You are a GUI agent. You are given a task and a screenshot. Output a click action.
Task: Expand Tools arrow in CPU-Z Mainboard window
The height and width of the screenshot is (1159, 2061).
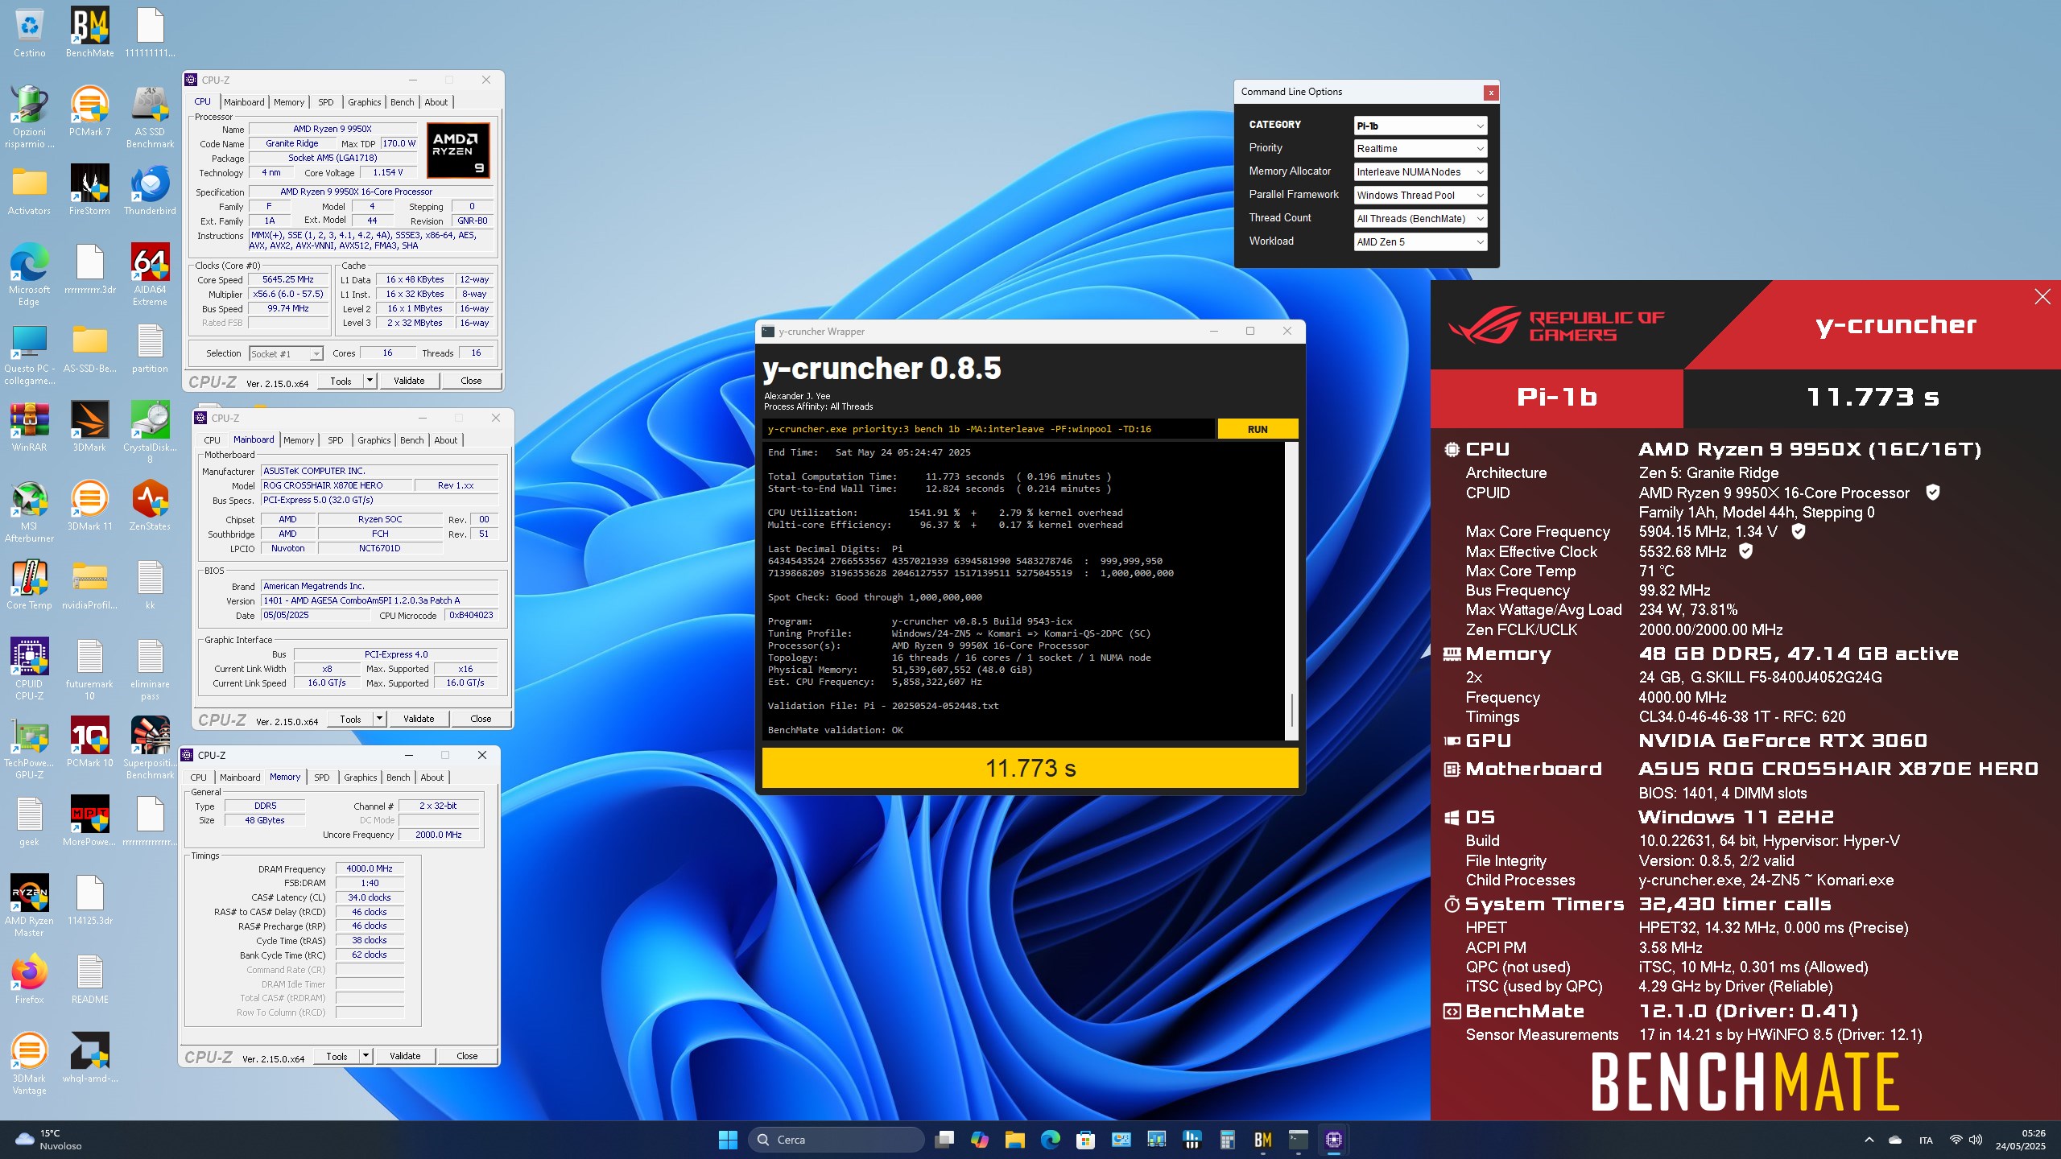[379, 719]
